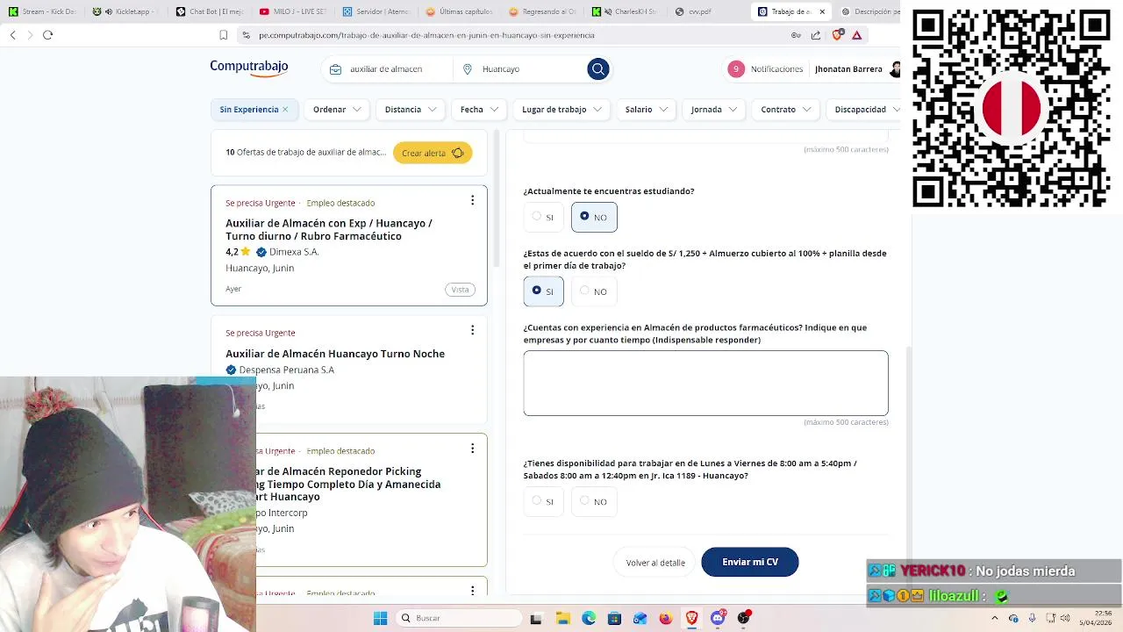
Task: Open Auxiliar de Almacén Huancayo Turno Noche listing
Action: point(335,354)
